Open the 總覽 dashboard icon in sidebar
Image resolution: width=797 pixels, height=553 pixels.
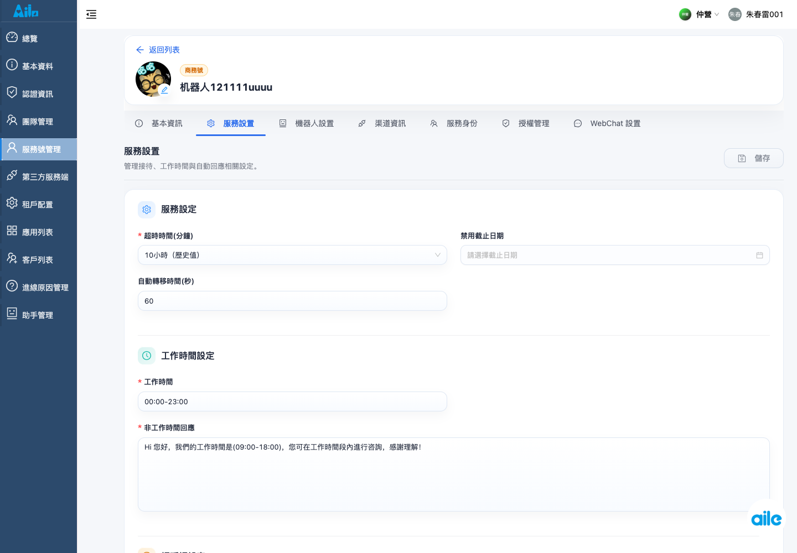[x=12, y=37]
